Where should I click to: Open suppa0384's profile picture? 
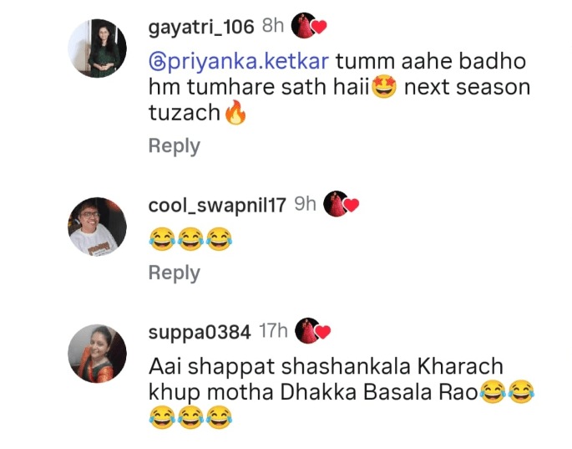click(x=98, y=354)
